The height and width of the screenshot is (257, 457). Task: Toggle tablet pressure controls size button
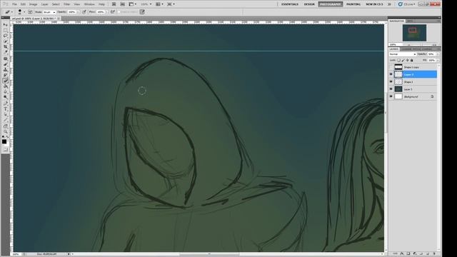point(142,12)
